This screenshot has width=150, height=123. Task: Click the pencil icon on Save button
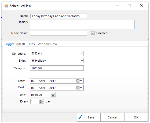[80, 117]
